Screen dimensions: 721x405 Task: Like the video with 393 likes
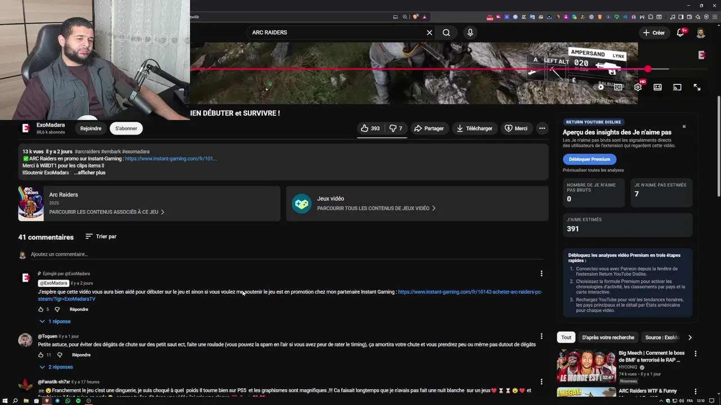tap(370, 128)
